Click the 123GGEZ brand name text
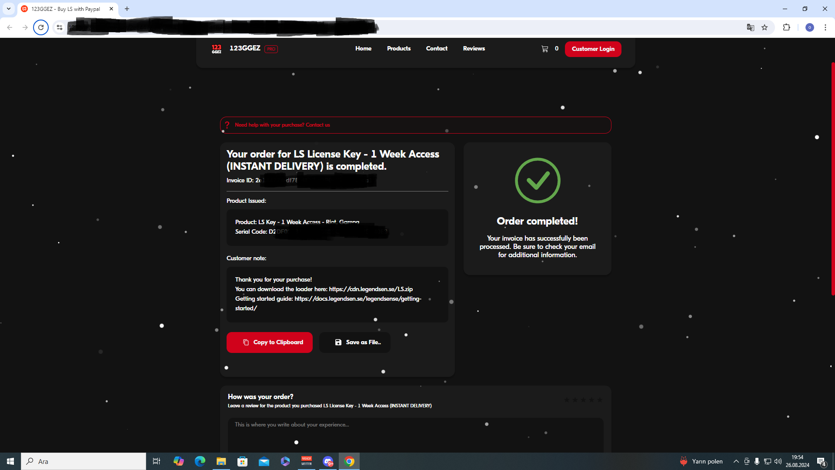This screenshot has height=470, width=835. (245, 48)
